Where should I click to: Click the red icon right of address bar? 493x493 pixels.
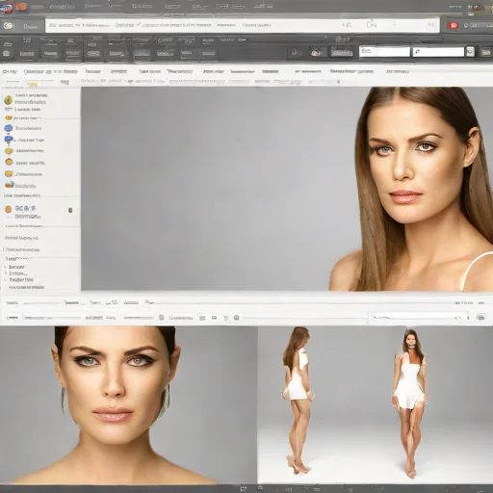pos(453,25)
